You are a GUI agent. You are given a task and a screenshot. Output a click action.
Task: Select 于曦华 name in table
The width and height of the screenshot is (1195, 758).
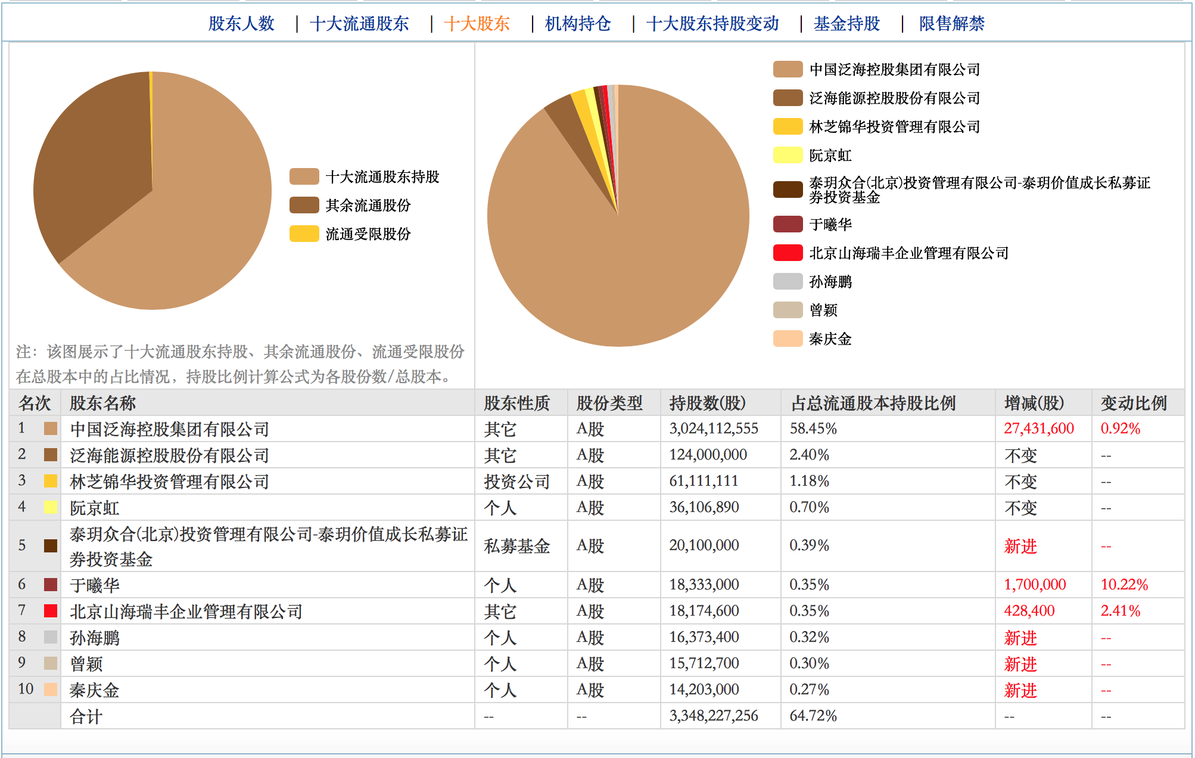94,585
